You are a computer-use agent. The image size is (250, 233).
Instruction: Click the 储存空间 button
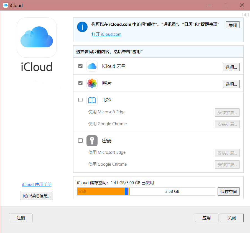point(229,191)
